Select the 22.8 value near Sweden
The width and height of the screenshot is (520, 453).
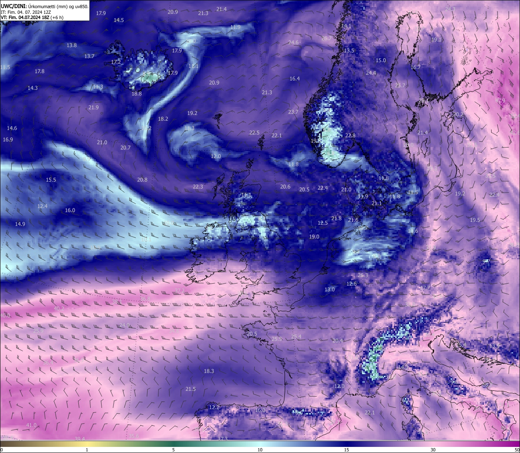click(350, 136)
